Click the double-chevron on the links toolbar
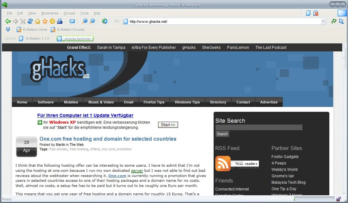Image resolution: width=348 pixels, height=203 pixels. pyautogui.click(x=8, y=29)
